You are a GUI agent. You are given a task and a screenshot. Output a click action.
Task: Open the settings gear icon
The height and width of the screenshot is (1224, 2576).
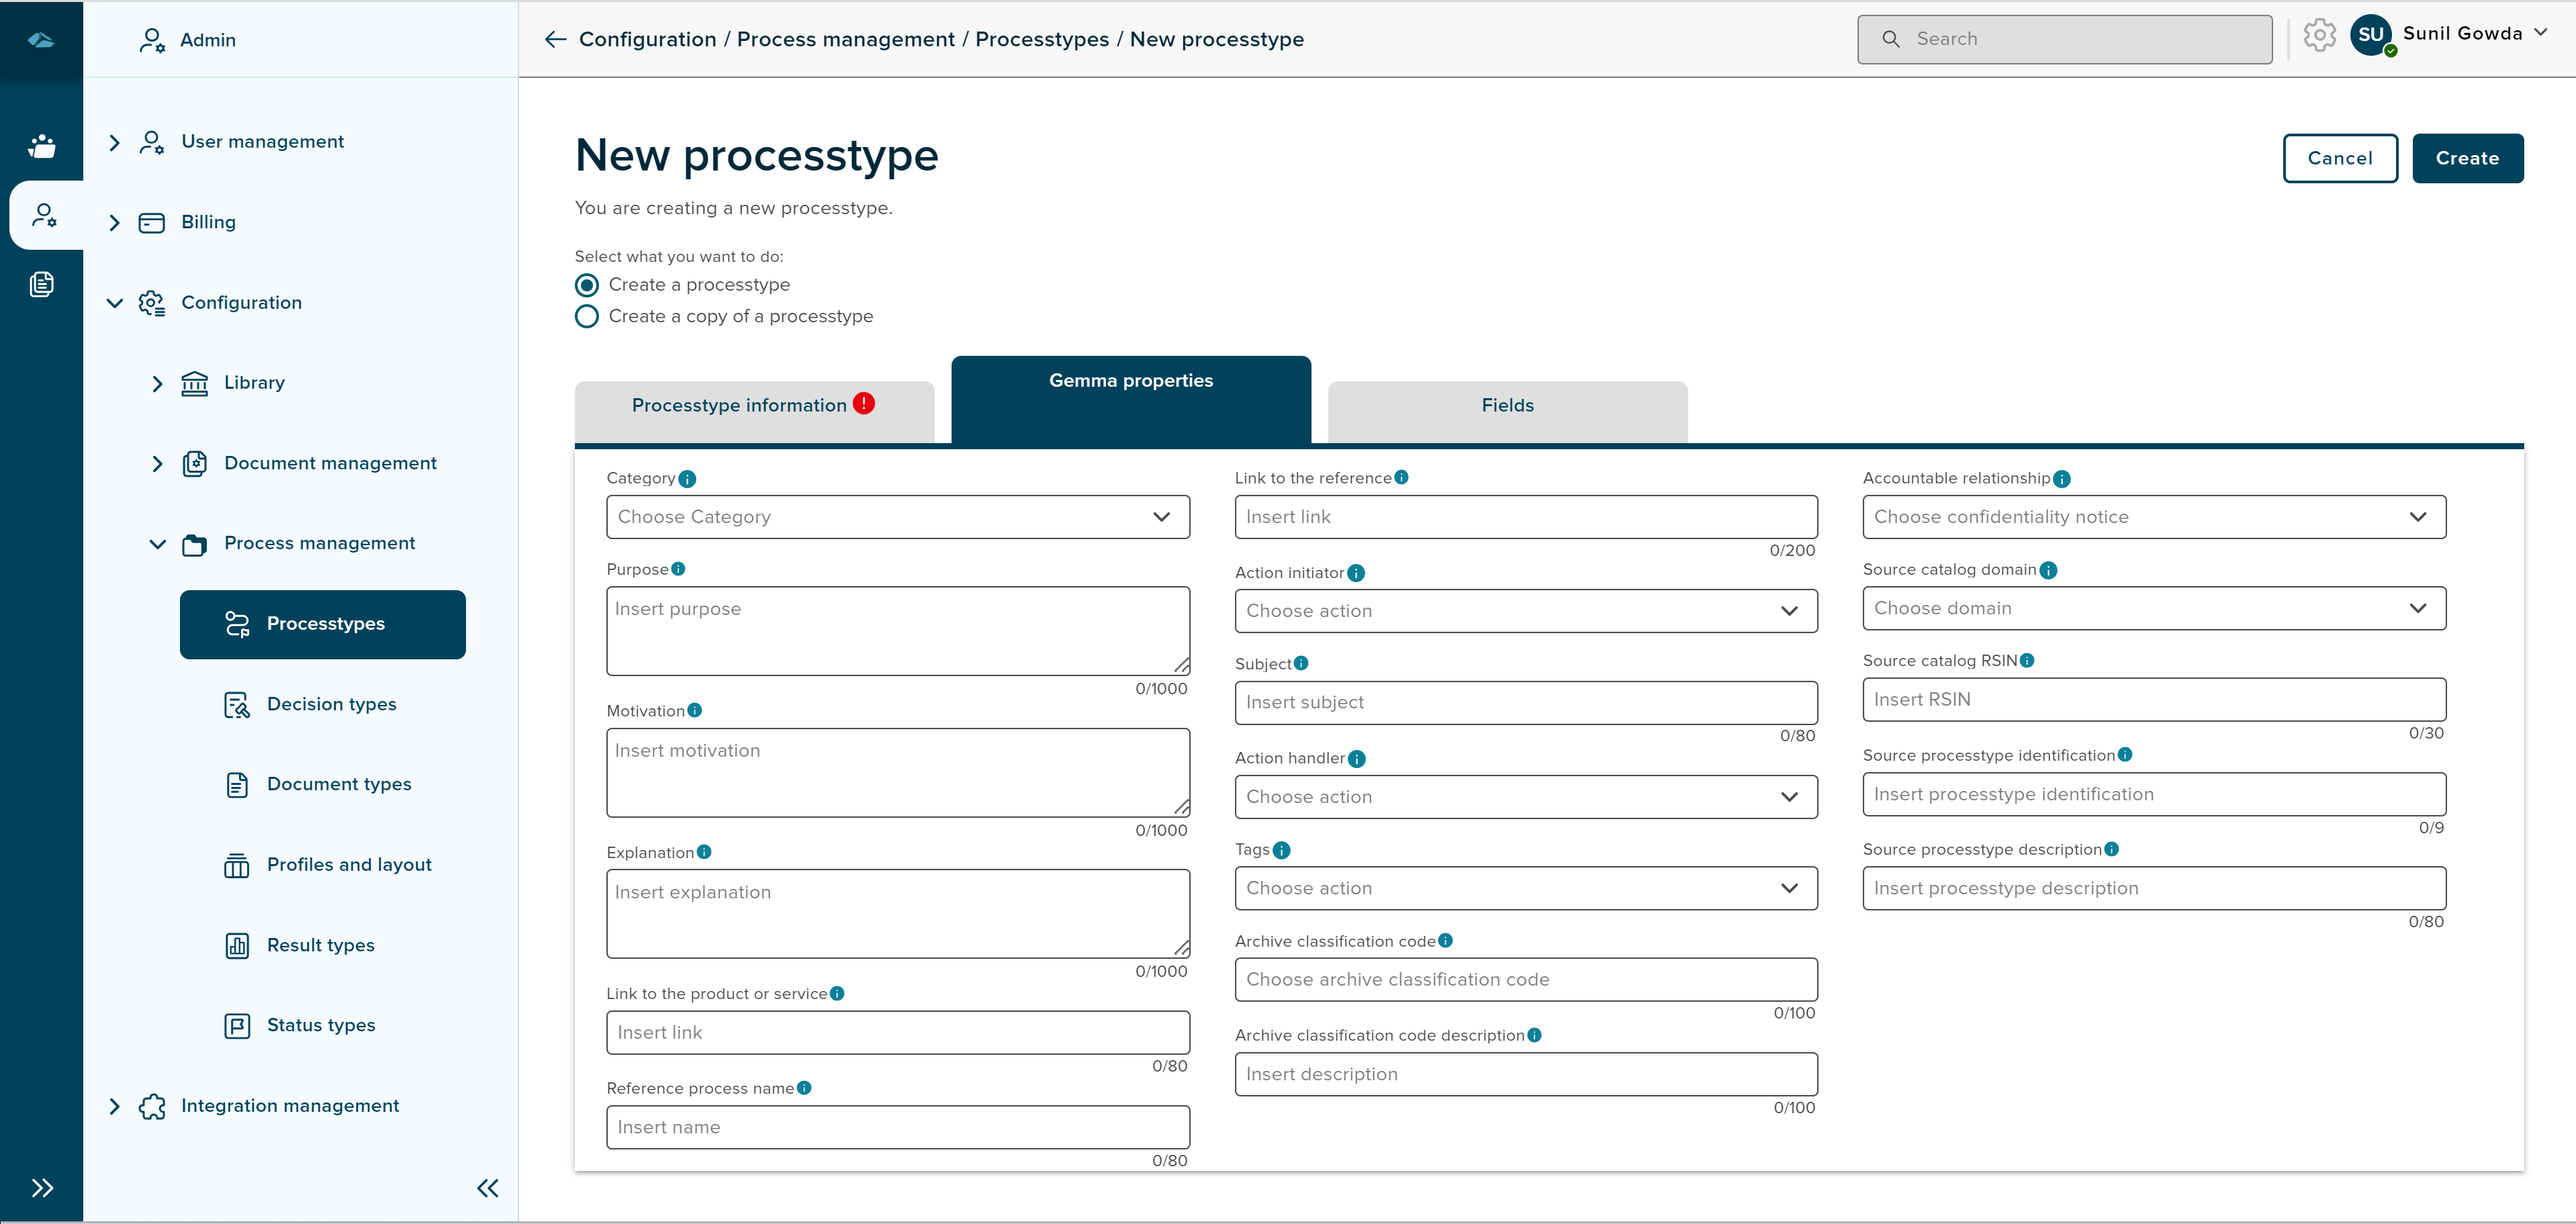coord(2319,35)
